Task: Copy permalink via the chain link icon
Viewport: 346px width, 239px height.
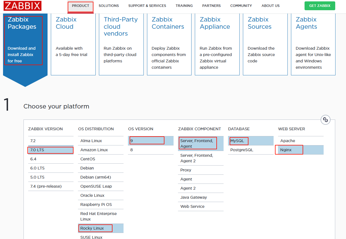Action: point(326,120)
